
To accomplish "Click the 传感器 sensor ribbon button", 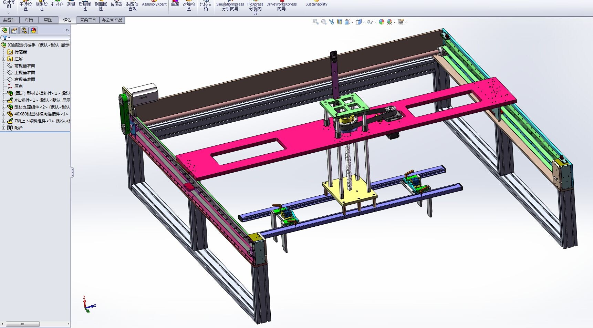I will [116, 3].
